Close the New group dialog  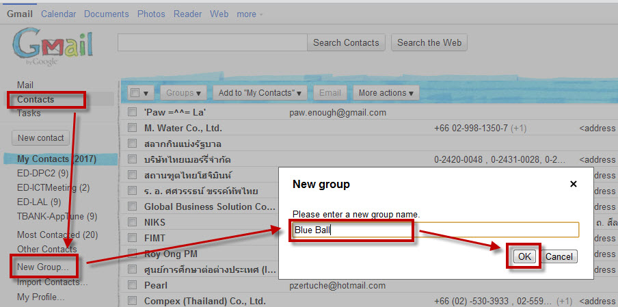(574, 184)
